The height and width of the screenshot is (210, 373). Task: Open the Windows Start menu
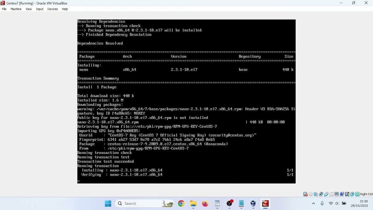pyautogui.click(x=108, y=204)
